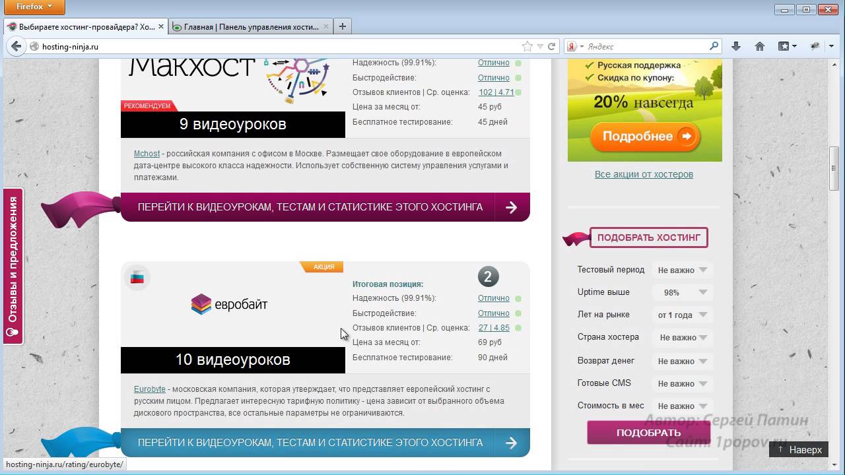Viewport: 845px width, 475px height.
Task: Reload the current page
Action: click(x=552, y=47)
